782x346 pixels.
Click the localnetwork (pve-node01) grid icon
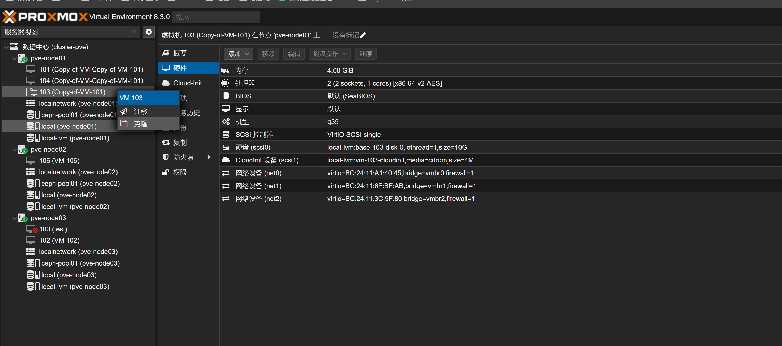click(x=30, y=103)
